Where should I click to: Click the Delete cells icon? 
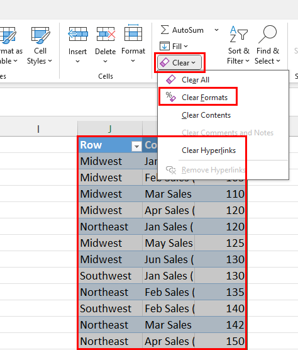click(x=106, y=34)
